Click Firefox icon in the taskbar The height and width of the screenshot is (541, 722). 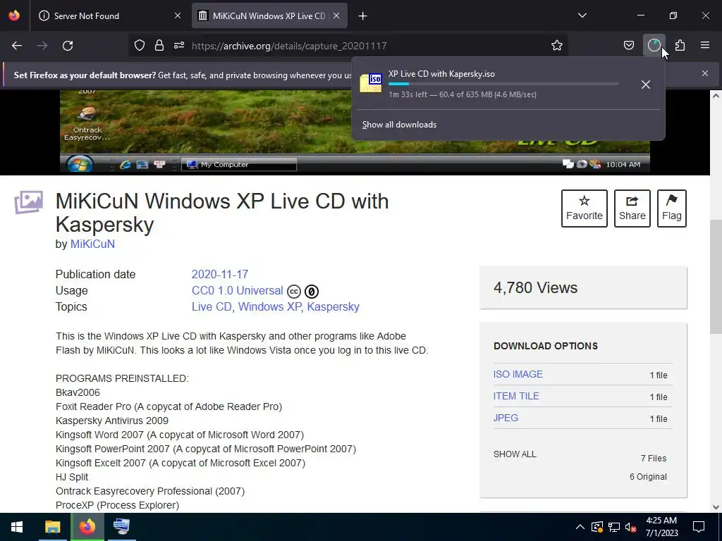tap(87, 527)
